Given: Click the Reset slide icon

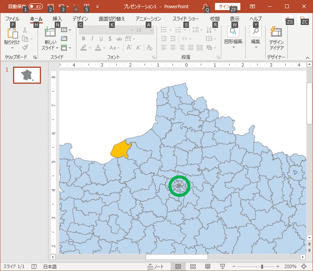Looking at the screenshot, I should point(64,38).
